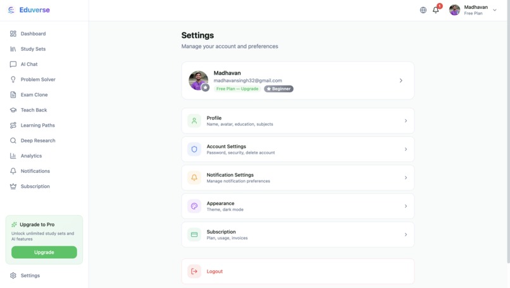The image size is (510, 288).
Task: Click "Plan, usage, invoices" text
Action: coord(227,238)
